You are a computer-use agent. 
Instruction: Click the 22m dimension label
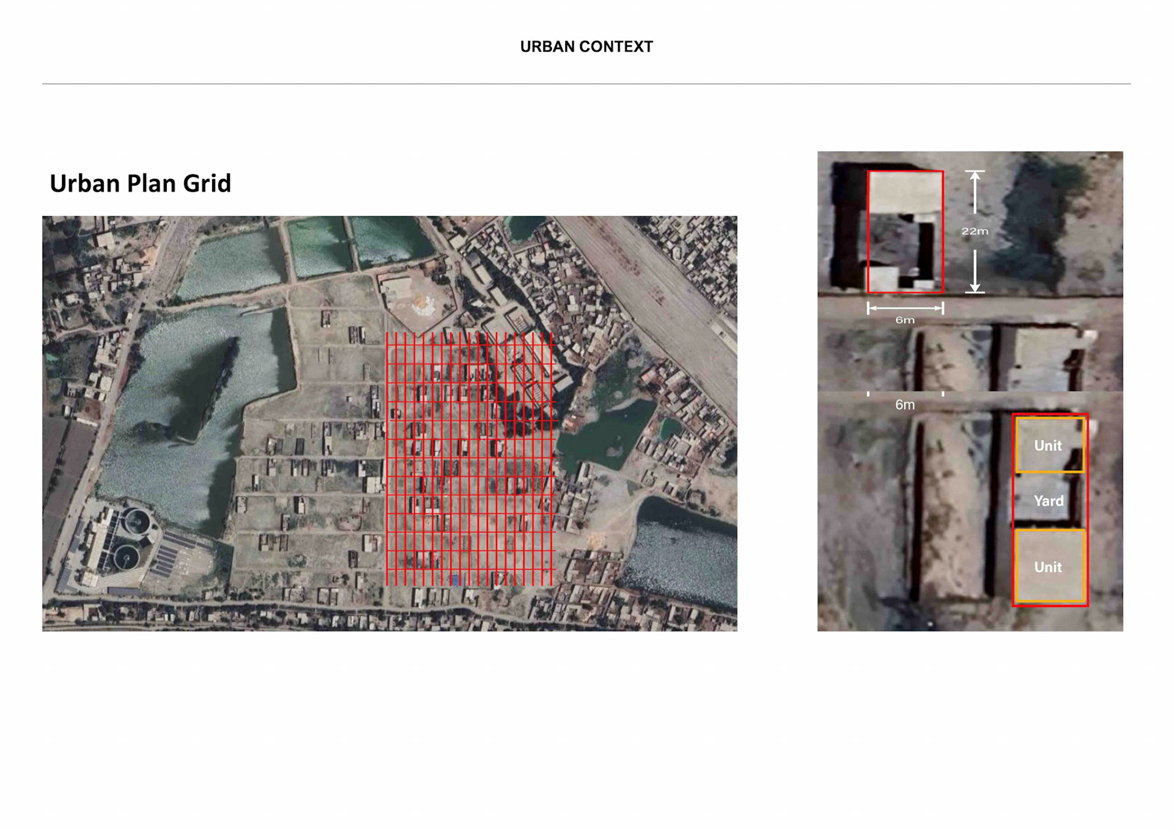click(974, 231)
